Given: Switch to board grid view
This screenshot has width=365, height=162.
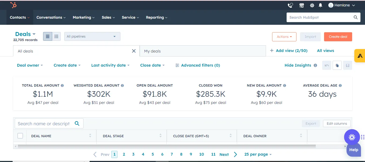Looking at the screenshot, I should click(56, 37).
